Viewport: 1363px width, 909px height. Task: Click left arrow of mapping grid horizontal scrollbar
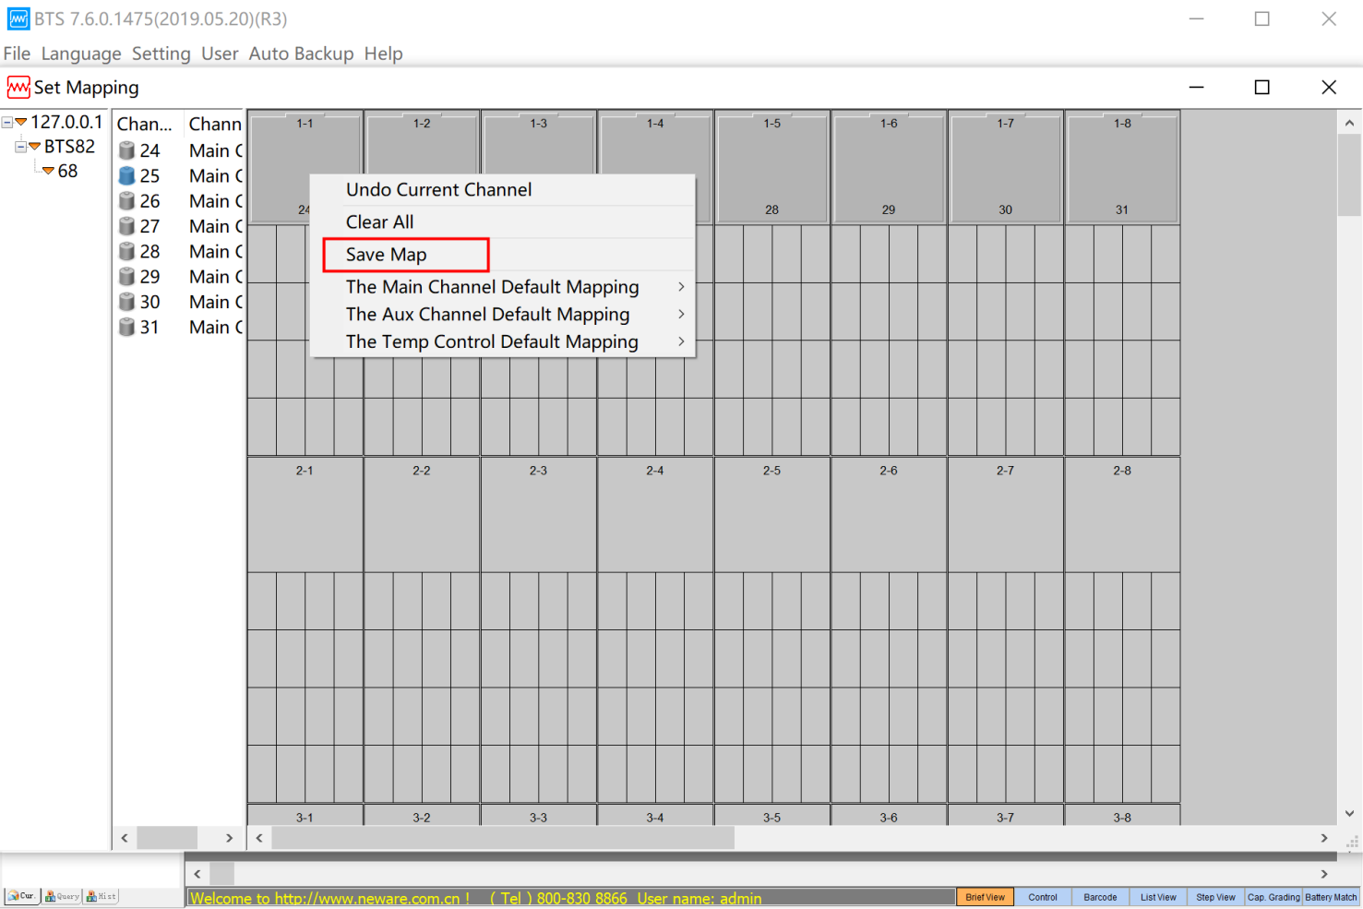259,838
